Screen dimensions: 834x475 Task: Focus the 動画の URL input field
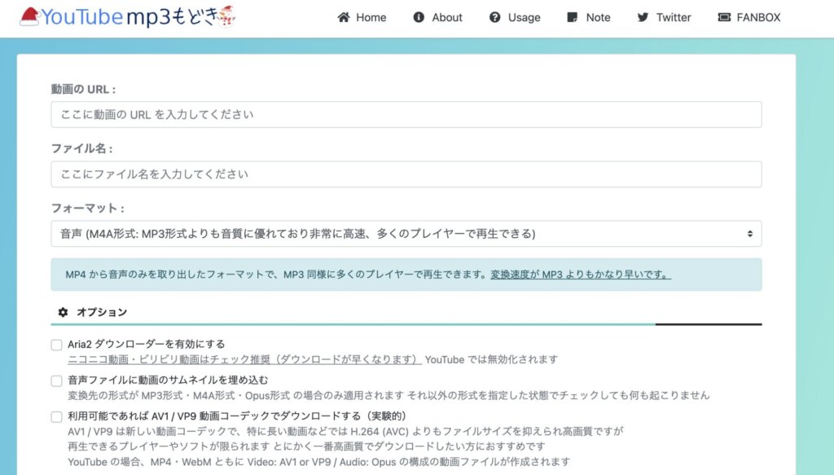click(x=406, y=114)
